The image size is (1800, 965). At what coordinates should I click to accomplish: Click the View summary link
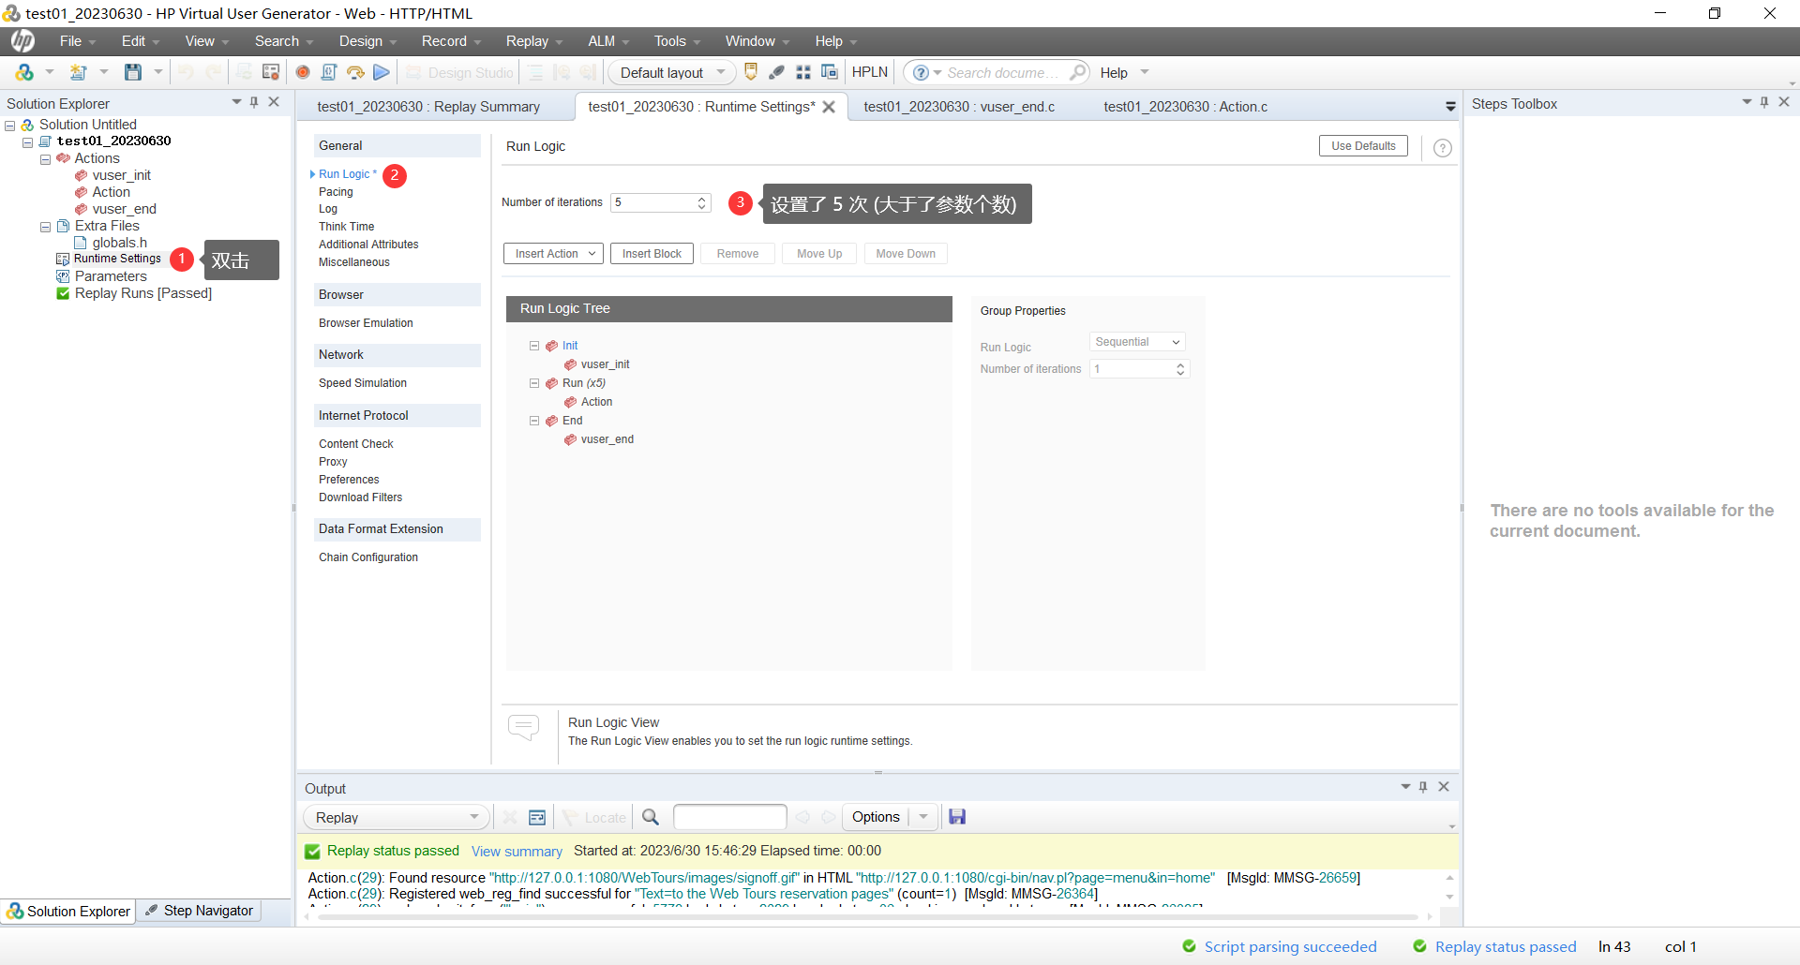[x=517, y=852]
